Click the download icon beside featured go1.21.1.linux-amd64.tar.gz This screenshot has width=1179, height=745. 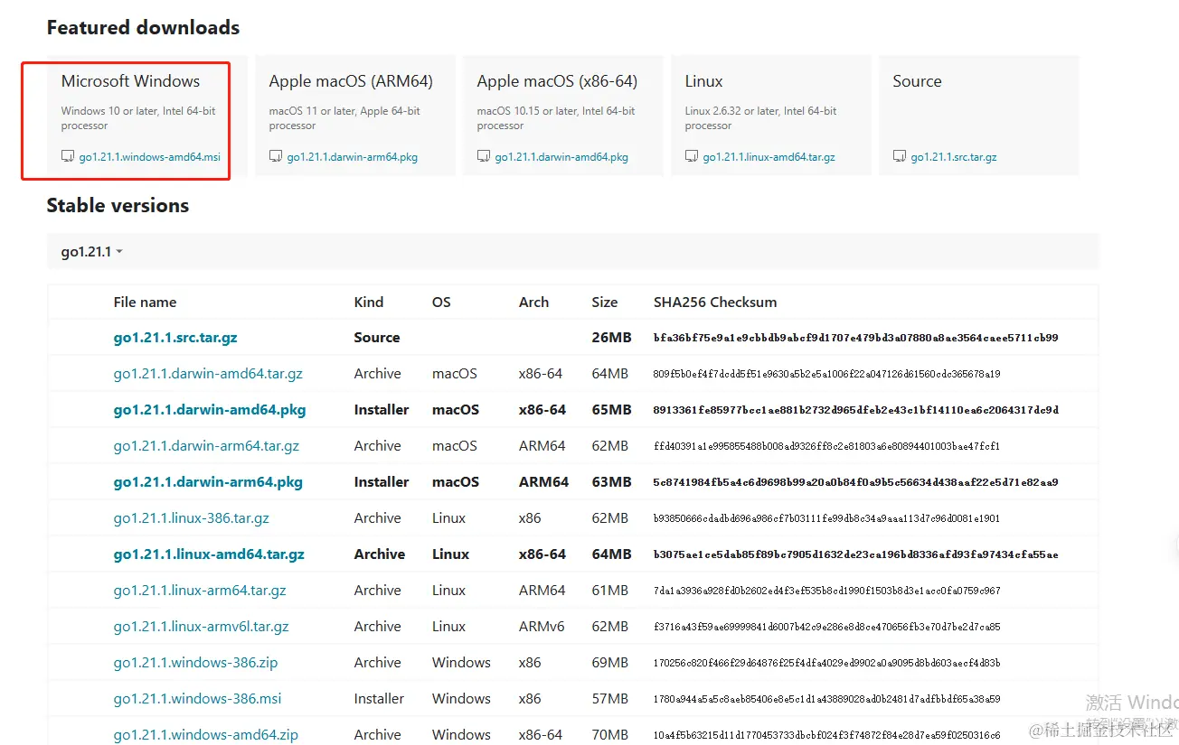(x=692, y=156)
